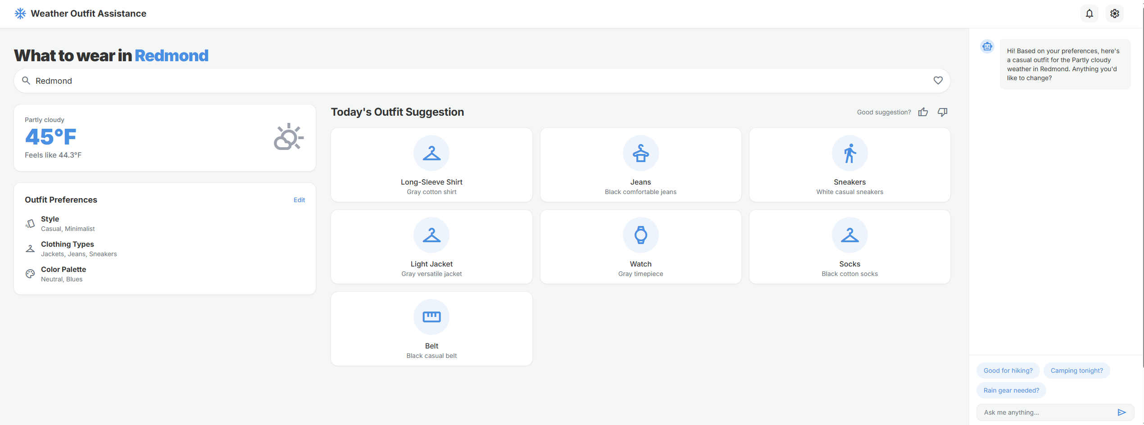The width and height of the screenshot is (1144, 425).
Task: Click the Watch timepiece icon
Action: click(x=640, y=235)
